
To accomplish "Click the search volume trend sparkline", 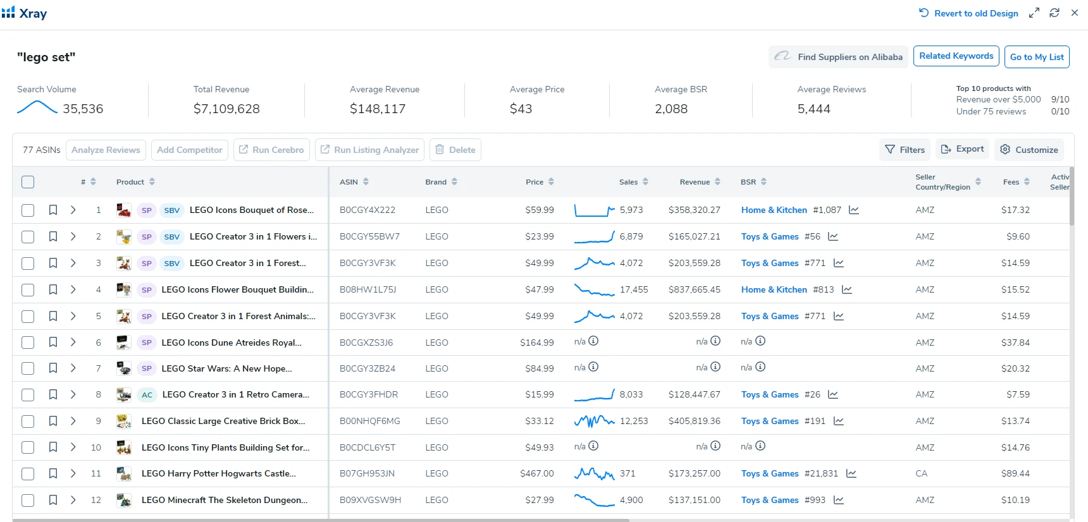I will click(37, 107).
